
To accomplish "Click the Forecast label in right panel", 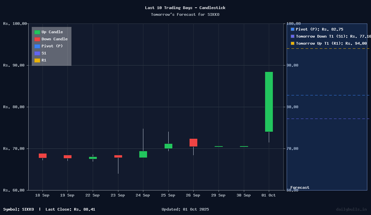I will click(x=300, y=188).
